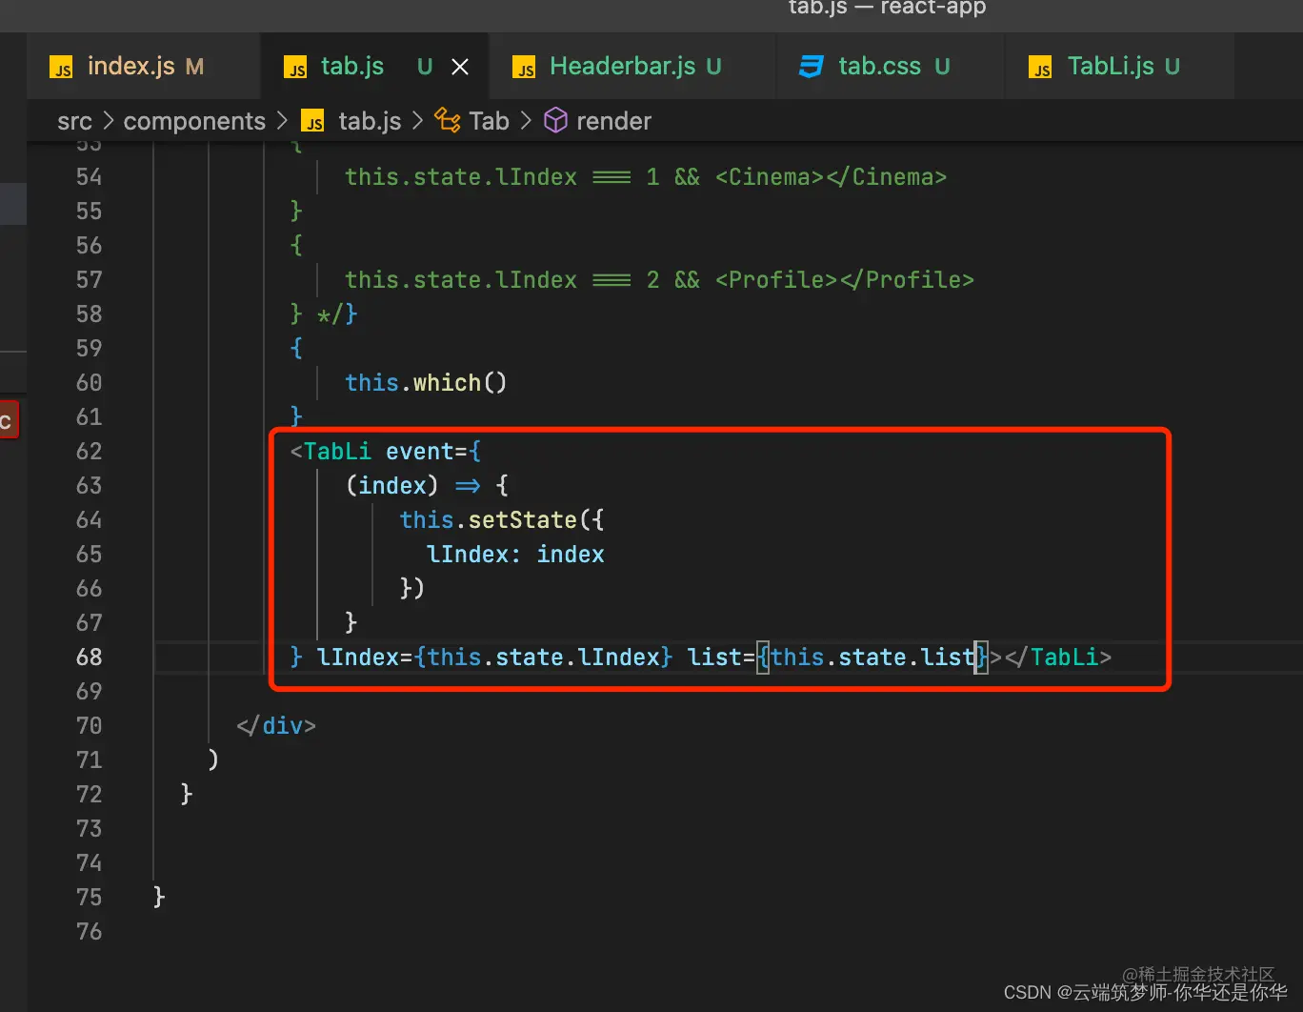Click the closing TabLi tag on line 68
The height and width of the screenshot is (1012, 1303).
tap(1058, 658)
